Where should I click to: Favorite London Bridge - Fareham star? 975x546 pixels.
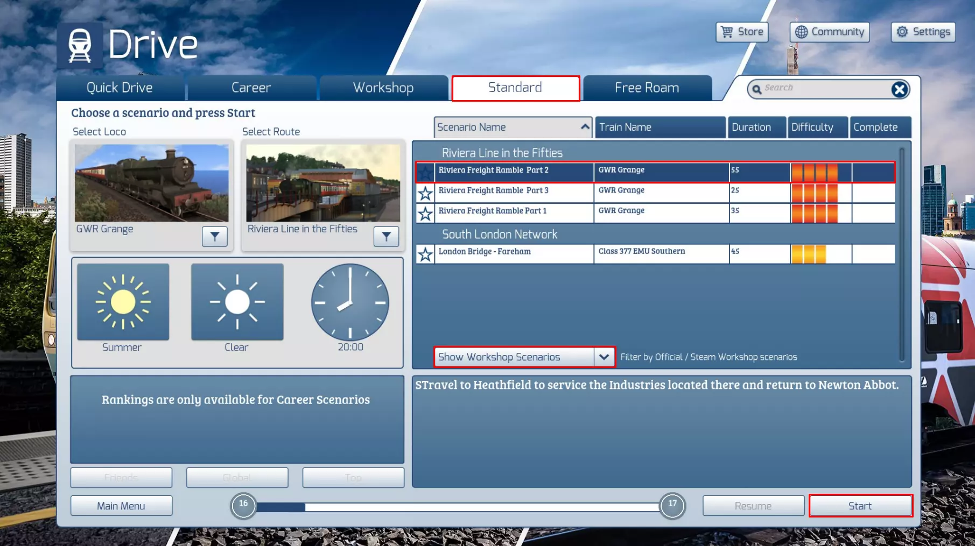point(425,254)
